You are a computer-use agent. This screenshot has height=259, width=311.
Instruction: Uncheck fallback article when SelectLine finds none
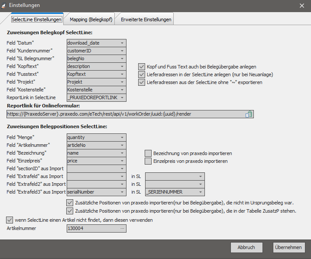click(10, 220)
